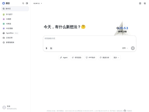Select the PPT制作 quick action
Viewport: 149px width, 112px height.
90,58
